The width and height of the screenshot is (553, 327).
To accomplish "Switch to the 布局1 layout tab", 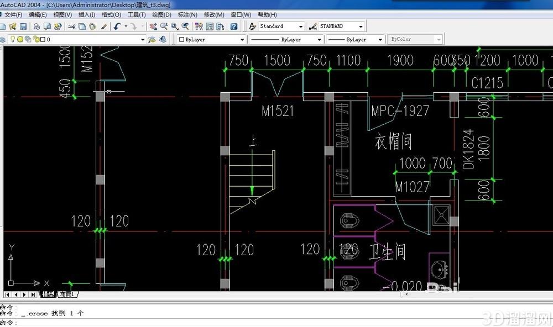I will coord(67,294).
